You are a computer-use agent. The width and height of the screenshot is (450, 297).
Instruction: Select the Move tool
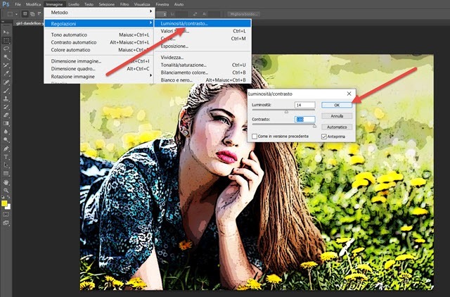pos(6,32)
